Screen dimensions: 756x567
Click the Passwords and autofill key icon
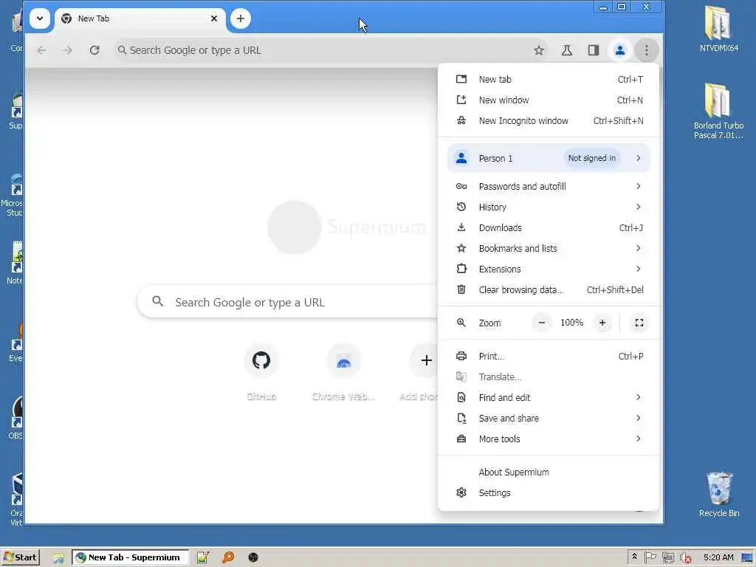tap(461, 186)
